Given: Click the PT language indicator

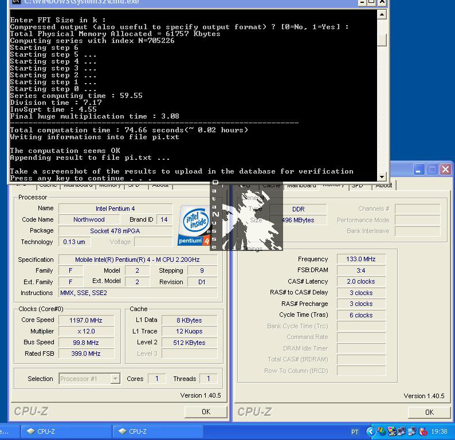Looking at the screenshot, I should (355, 432).
